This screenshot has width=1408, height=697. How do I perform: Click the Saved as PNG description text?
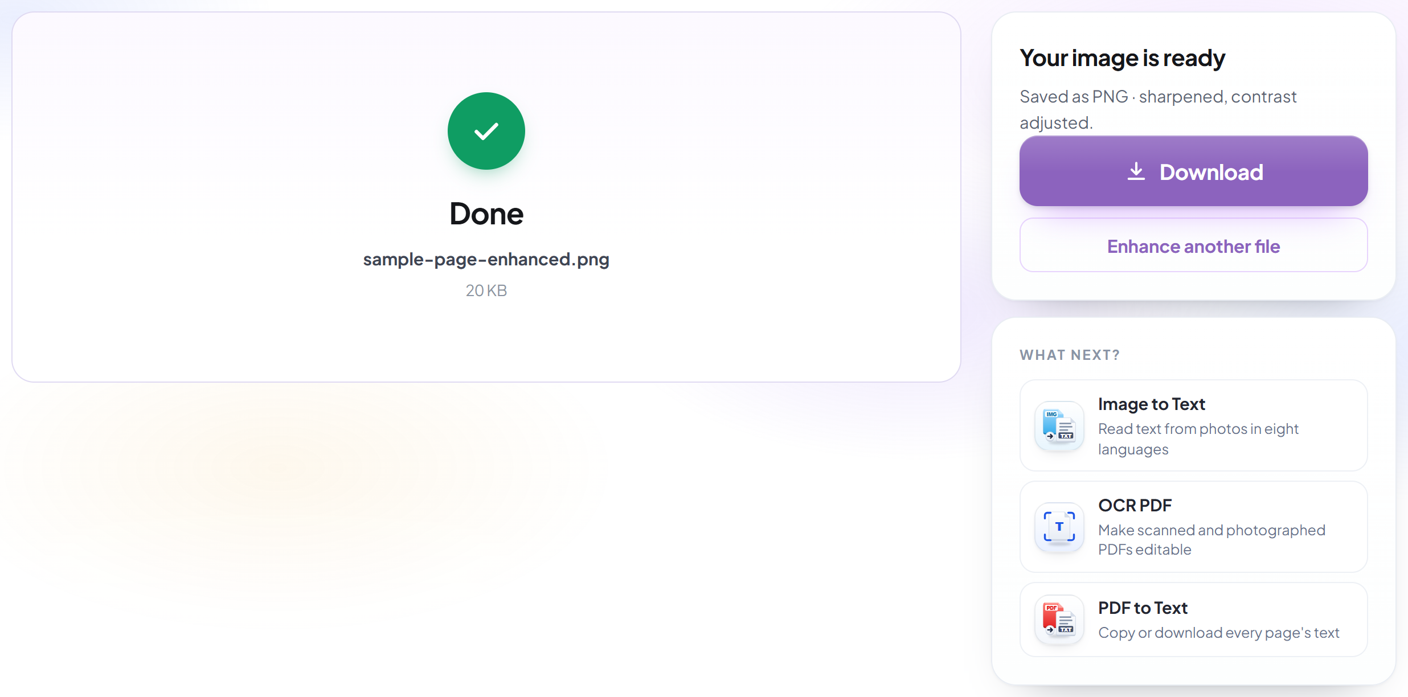point(1158,109)
